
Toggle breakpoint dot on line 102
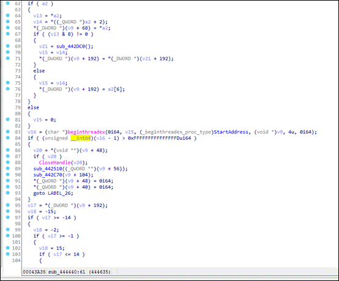[x=8, y=248]
